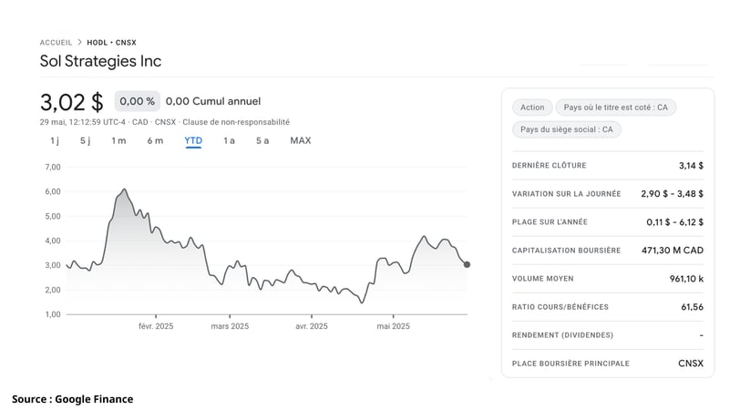The height and width of the screenshot is (410, 740).
Task: Switch chart to 1m range
Action: point(118,140)
